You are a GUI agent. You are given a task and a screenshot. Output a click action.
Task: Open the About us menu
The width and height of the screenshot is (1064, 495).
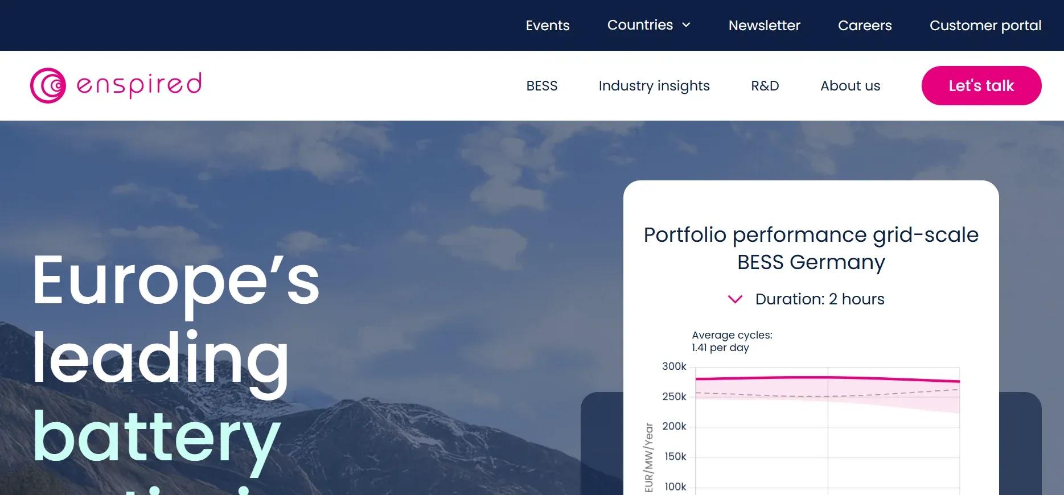[x=851, y=86]
